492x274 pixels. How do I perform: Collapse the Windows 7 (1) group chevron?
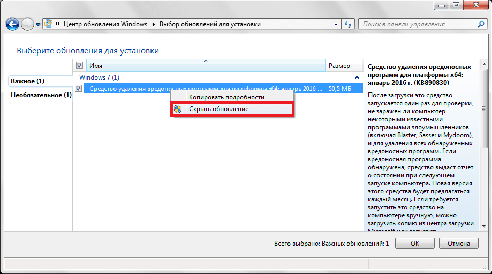(357, 77)
